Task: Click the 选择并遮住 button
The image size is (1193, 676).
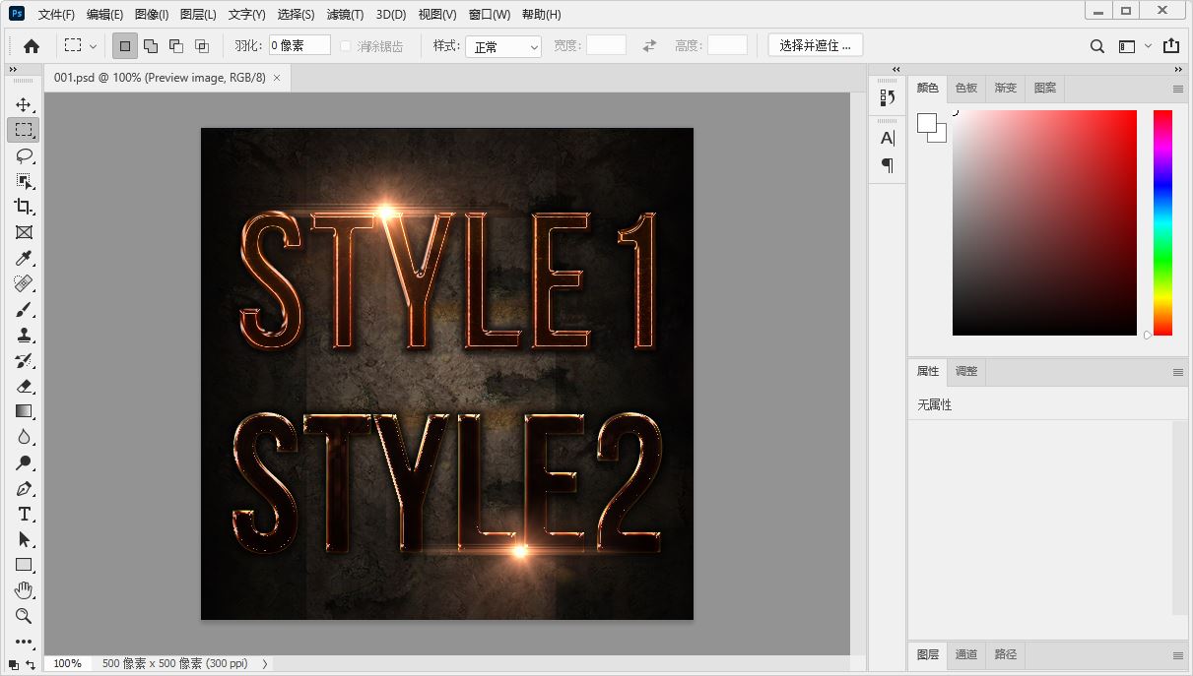Action: [x=816, y=45]
